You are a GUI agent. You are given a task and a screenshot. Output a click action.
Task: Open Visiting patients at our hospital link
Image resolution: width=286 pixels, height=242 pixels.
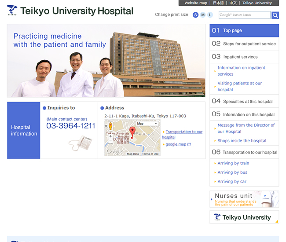pos(239,86)
